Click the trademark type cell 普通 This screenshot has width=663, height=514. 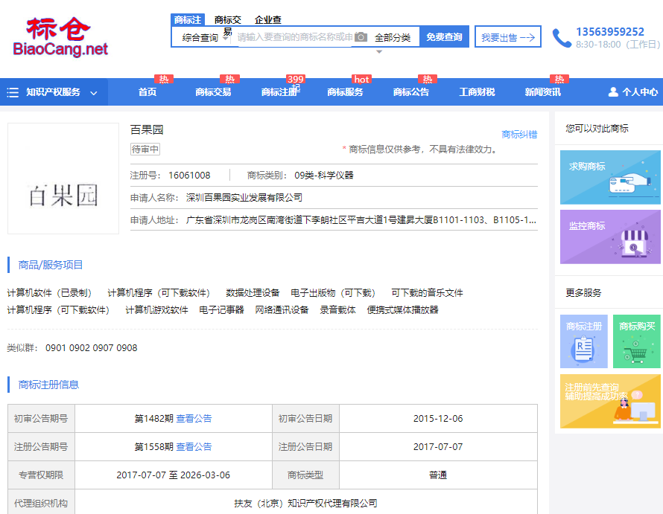438,475
